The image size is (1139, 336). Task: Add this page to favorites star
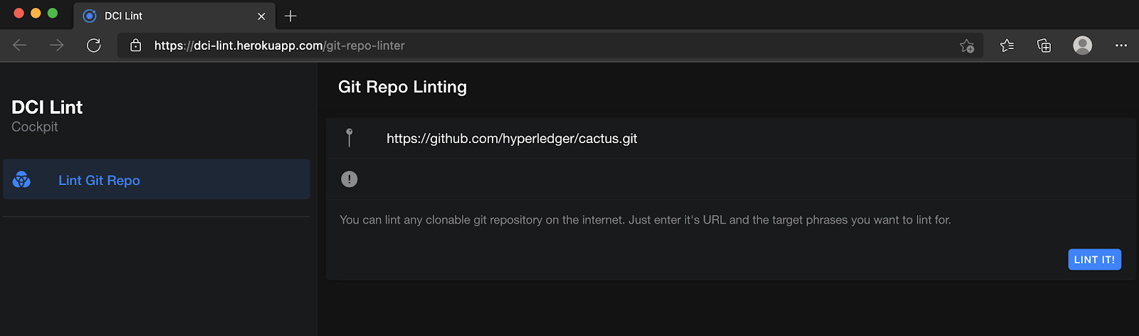(966, 46)
